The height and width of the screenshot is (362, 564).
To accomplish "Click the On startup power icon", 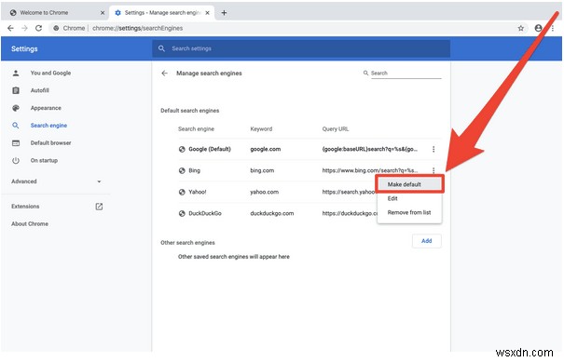I will pos(16,161).
